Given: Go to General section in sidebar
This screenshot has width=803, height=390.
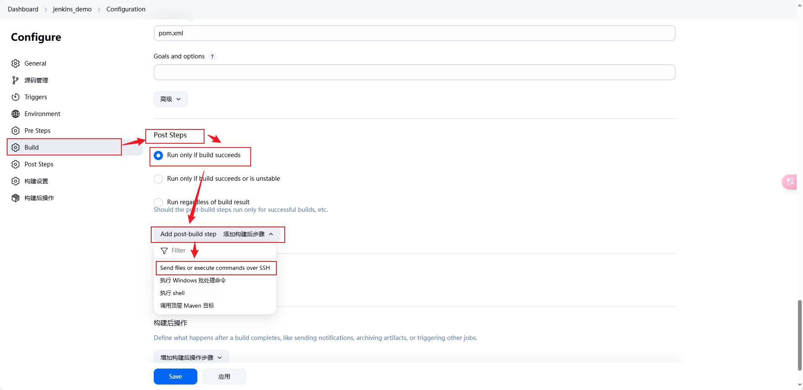Looking at the screenshot, I should point(35,63).
